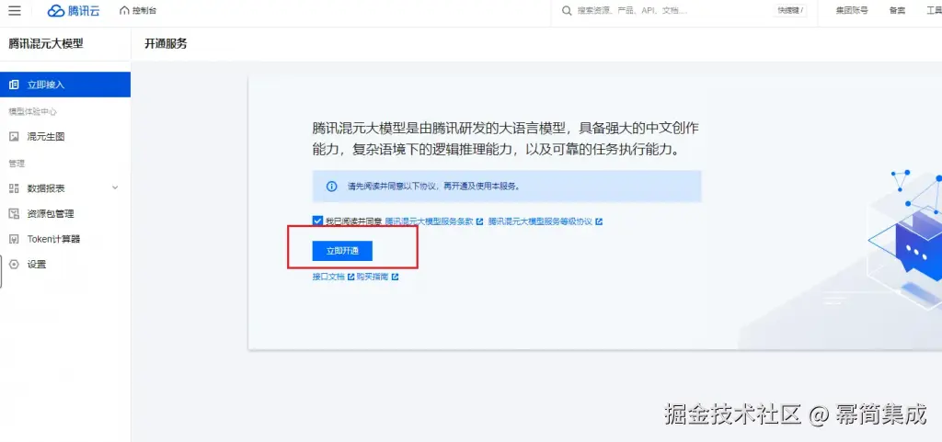Open the 腾讯混元大模型服务等级协议 link
The height and width of the screenshot is (442, 942).
pyautogui.click(x=540, y=221)
